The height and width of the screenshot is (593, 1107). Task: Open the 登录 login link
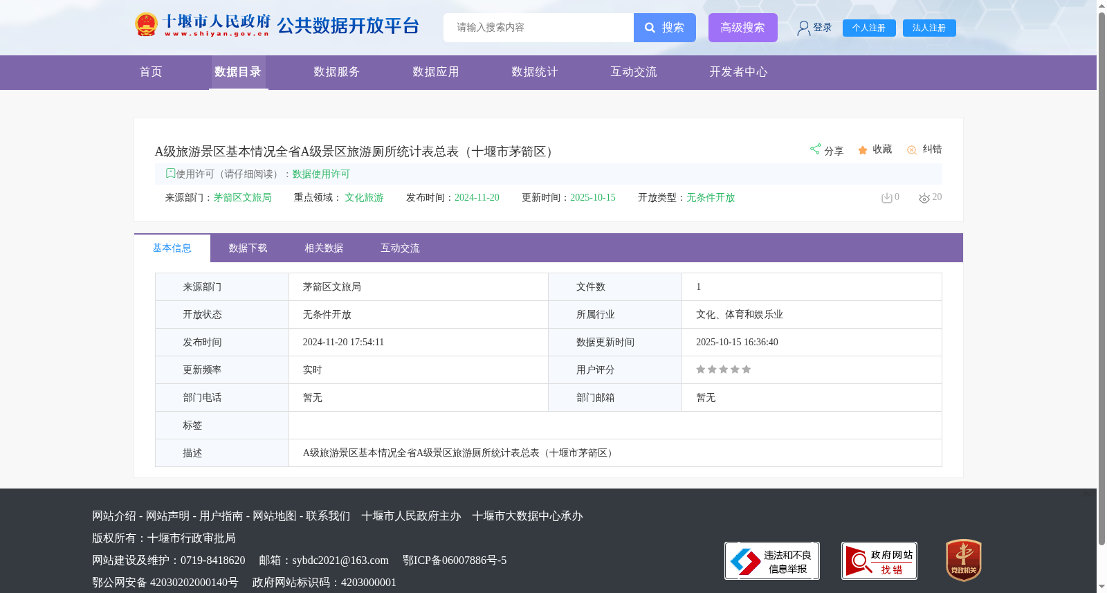pos(822,28)
